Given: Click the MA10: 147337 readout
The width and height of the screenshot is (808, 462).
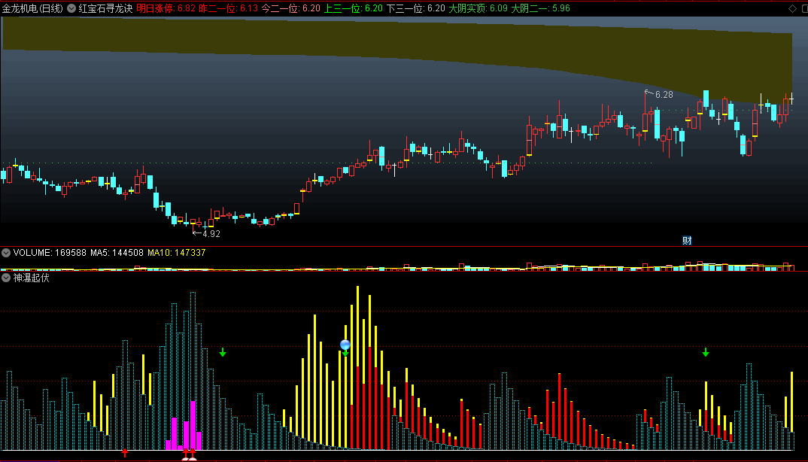Looking at the screenshot, I should point(177,253).
